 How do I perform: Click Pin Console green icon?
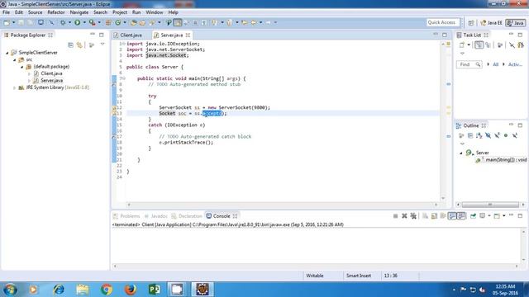[x=473, y=216]
